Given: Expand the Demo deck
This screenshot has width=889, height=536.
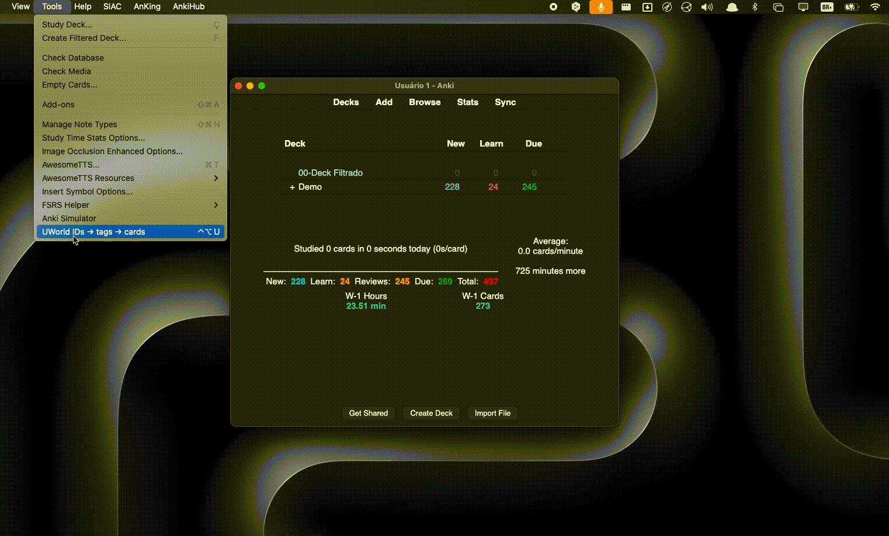Looking at the screenshot, I should point(291,187).
